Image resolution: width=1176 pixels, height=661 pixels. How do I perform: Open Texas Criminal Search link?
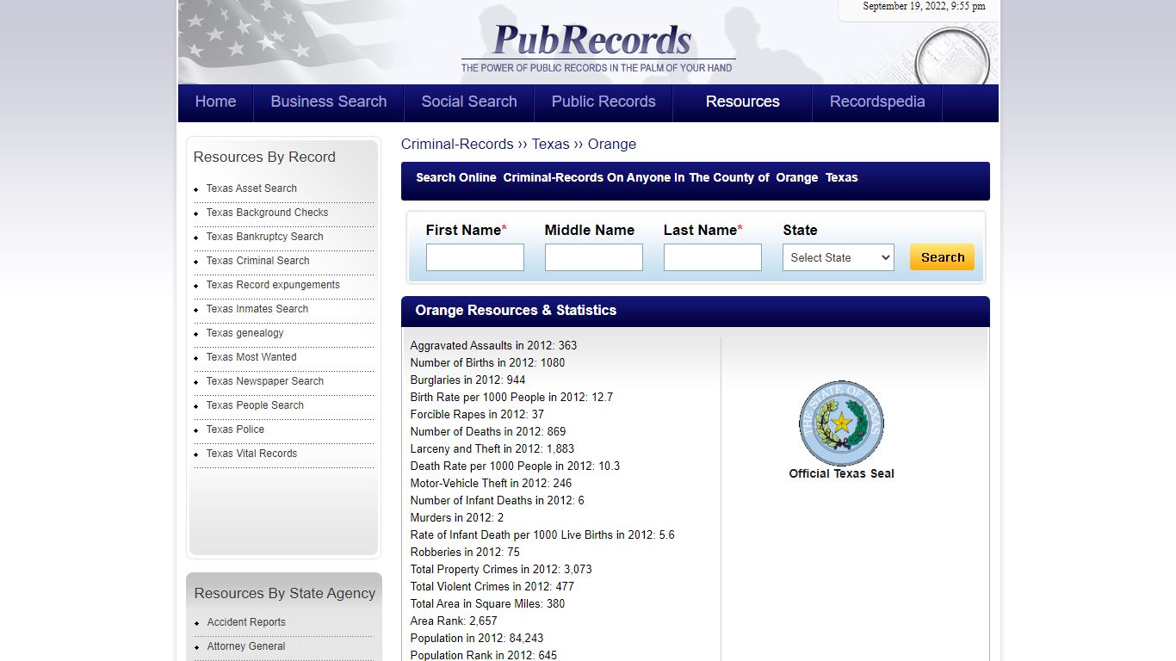coord(257,261)
